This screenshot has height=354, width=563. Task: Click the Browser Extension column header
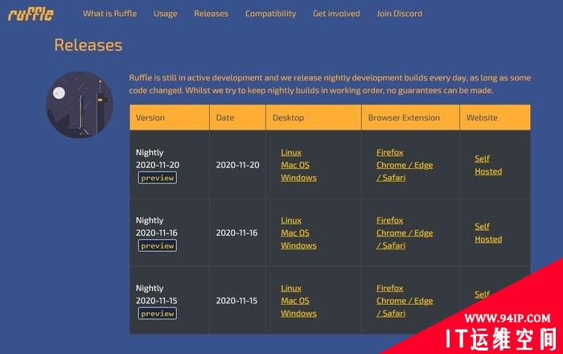410,117
